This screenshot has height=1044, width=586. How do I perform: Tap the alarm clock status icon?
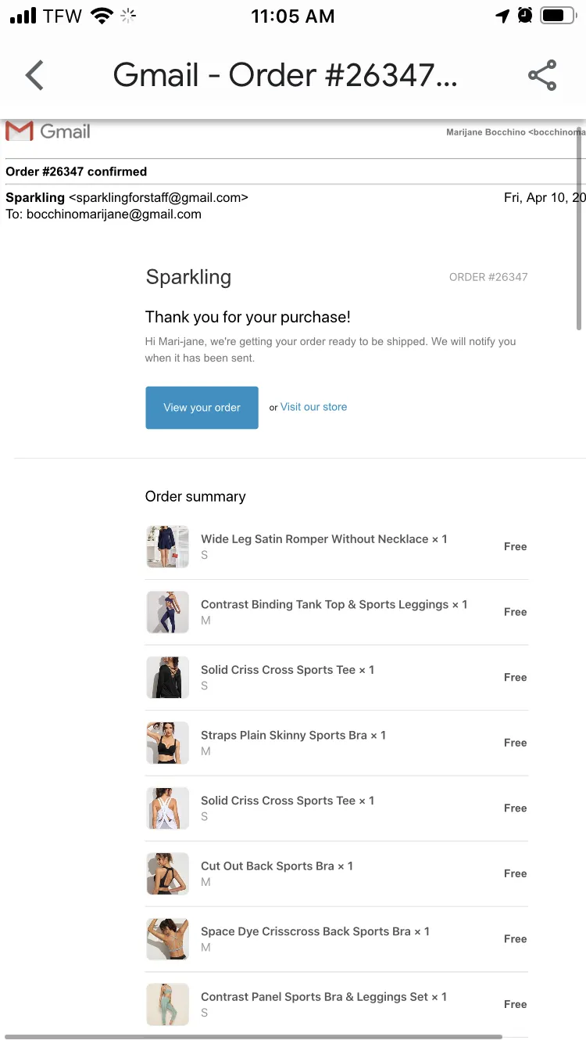525,15
